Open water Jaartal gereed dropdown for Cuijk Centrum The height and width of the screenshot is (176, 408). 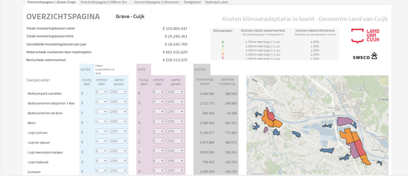click(x=119, y=131)
